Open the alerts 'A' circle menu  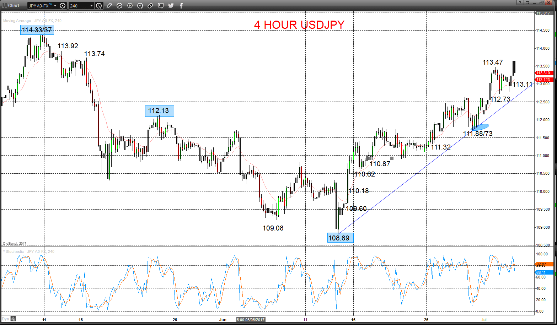click(x=140, y=6)
